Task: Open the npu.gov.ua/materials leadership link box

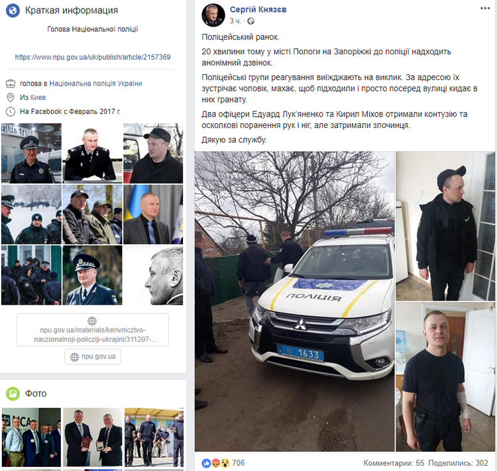Action: tap(93, 330)
